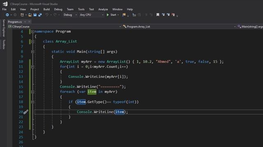Open the Main(string[] args) member dropdown

point(250,27)
